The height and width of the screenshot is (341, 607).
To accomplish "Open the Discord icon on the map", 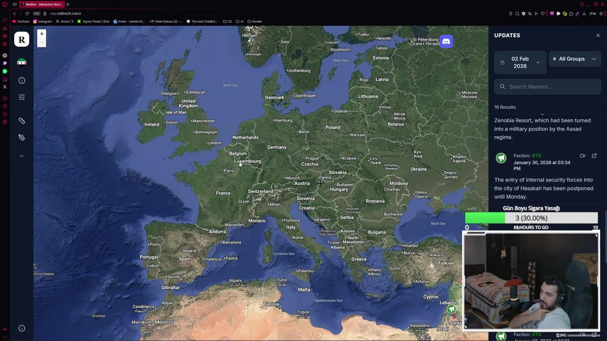I will [x=446, y=42].
